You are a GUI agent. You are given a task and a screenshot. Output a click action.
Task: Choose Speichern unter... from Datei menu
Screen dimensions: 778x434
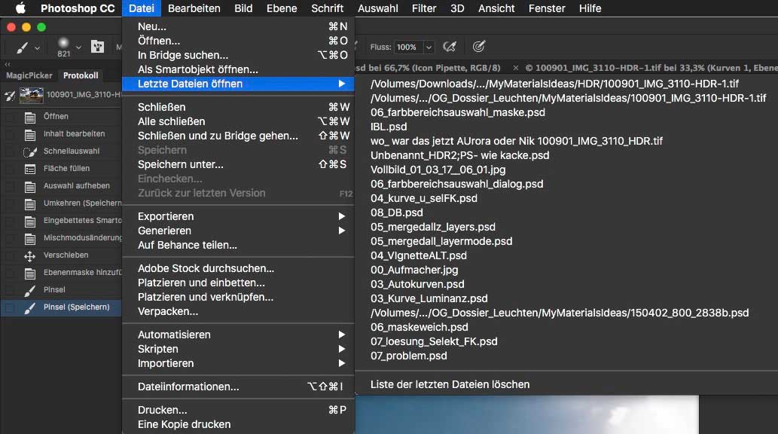(181, 164)
